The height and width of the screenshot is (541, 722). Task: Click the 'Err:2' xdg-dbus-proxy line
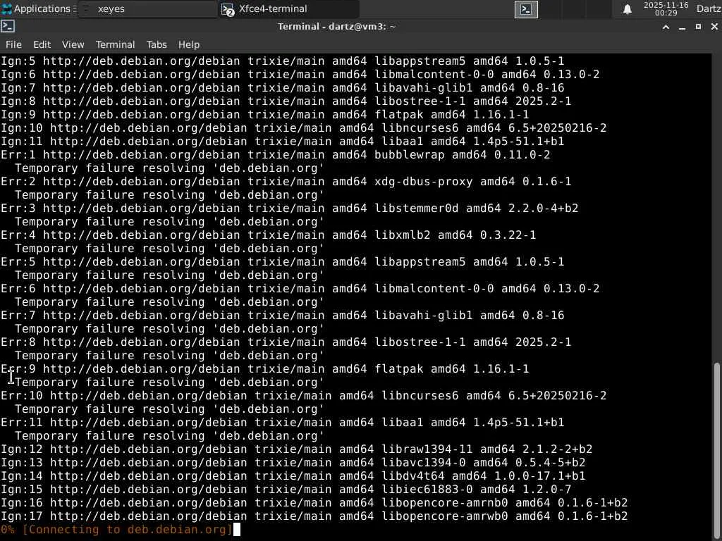point(286,181)
